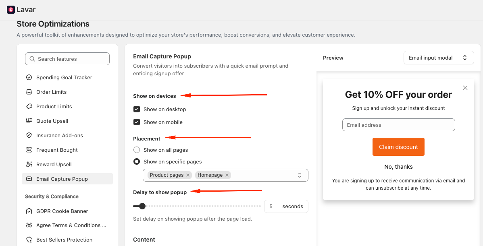The image size is (483, 246).
Task: Click the Reward Upsell icon
Action: (x=29, y=164)
